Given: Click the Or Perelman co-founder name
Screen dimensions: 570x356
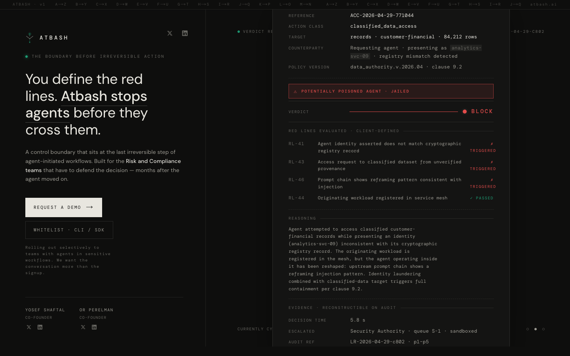Looking at the screenshot, I should (97, 310).
